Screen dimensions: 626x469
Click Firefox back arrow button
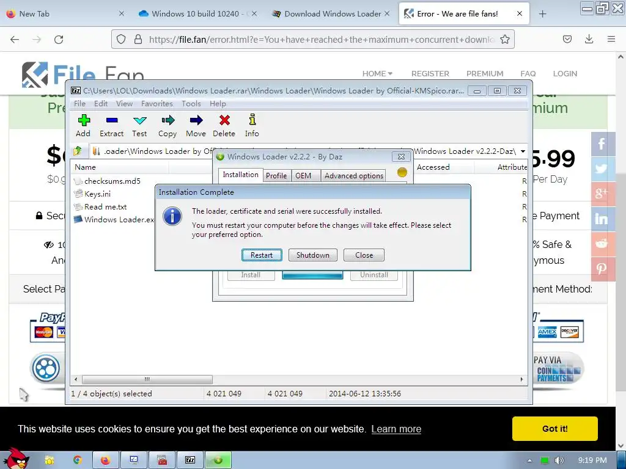coord(15,39)
